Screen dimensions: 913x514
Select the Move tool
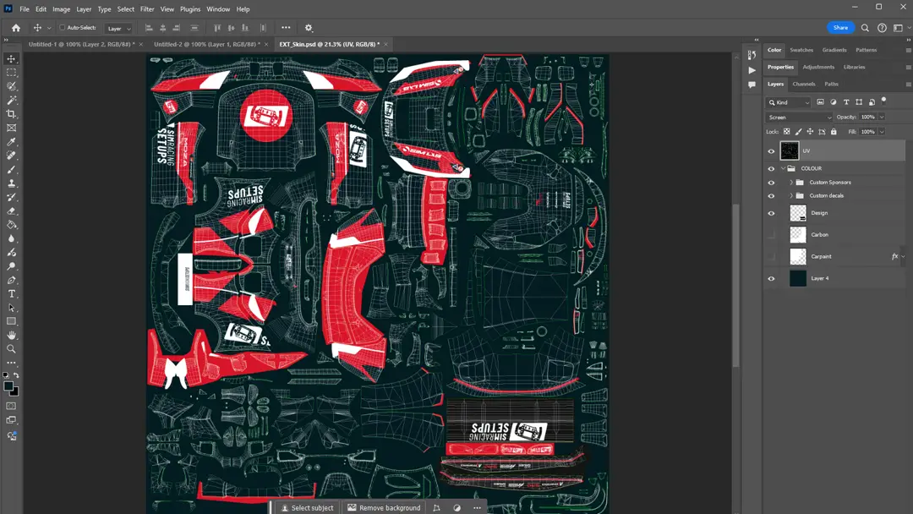[12, 58]
